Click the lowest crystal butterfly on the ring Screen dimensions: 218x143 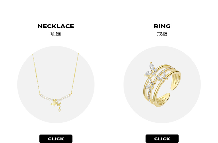tap(150, 84)
